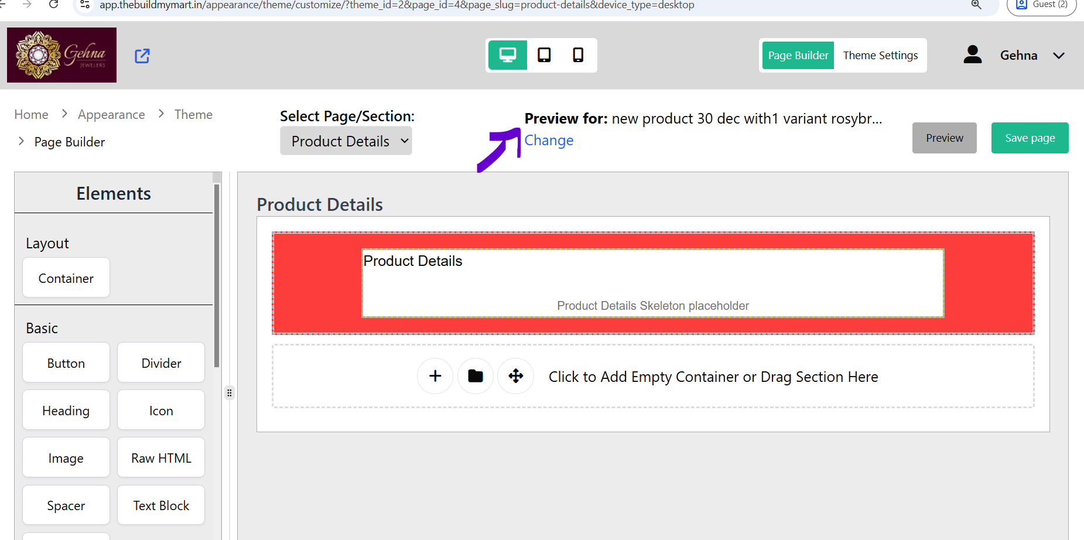Screen dimensions: 1084x540
Task: Click browser zoom magnifier icon
Action: [976, 5]
